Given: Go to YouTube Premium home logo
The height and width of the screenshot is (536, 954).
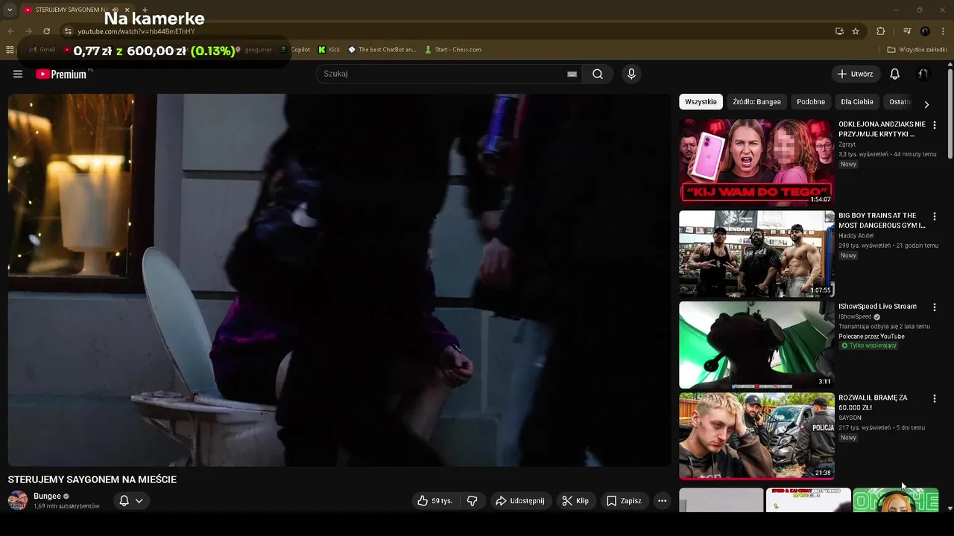Looking at the screenshot, I should (61, 74).
